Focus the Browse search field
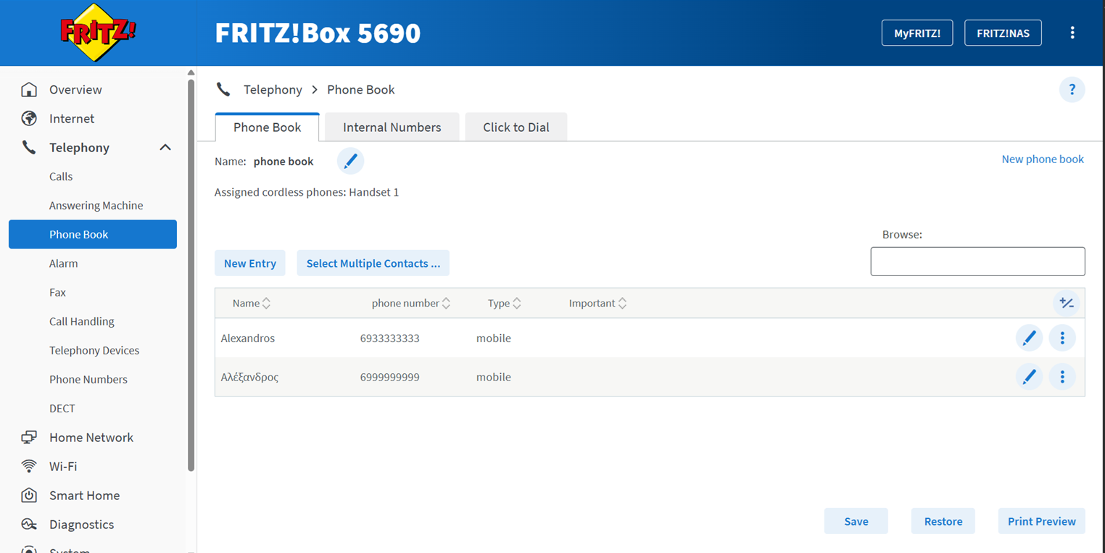This screenshot has width=1105, height=553. point(977,262)
